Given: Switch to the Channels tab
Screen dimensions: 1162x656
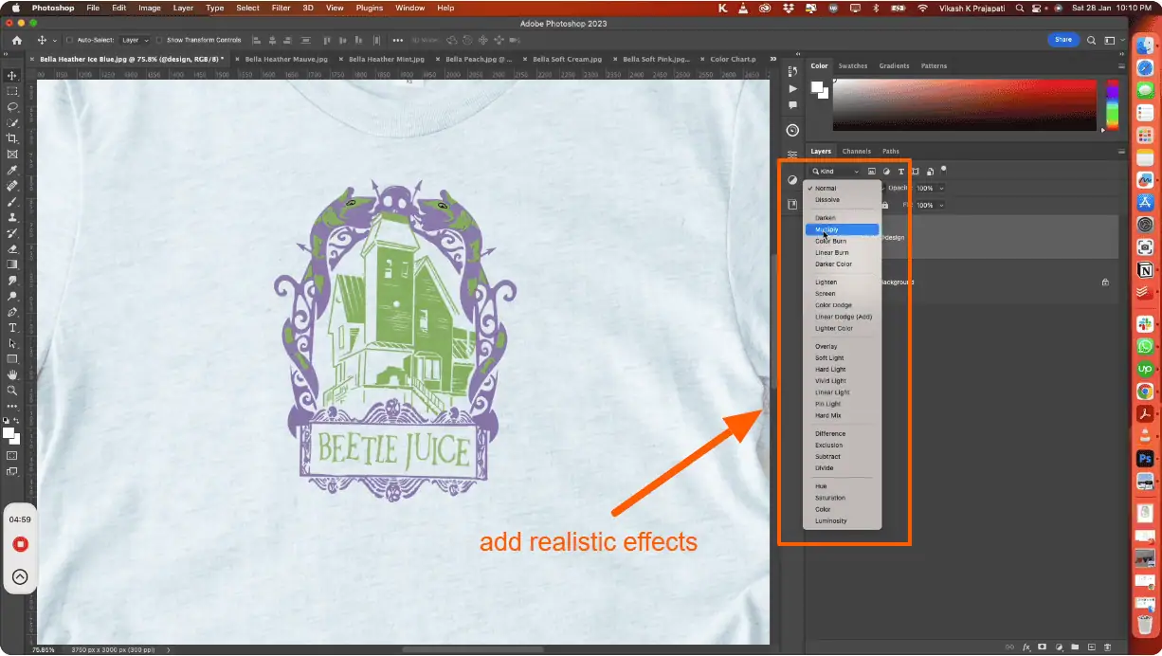Looking at the screenshot, I should [856, 151].
